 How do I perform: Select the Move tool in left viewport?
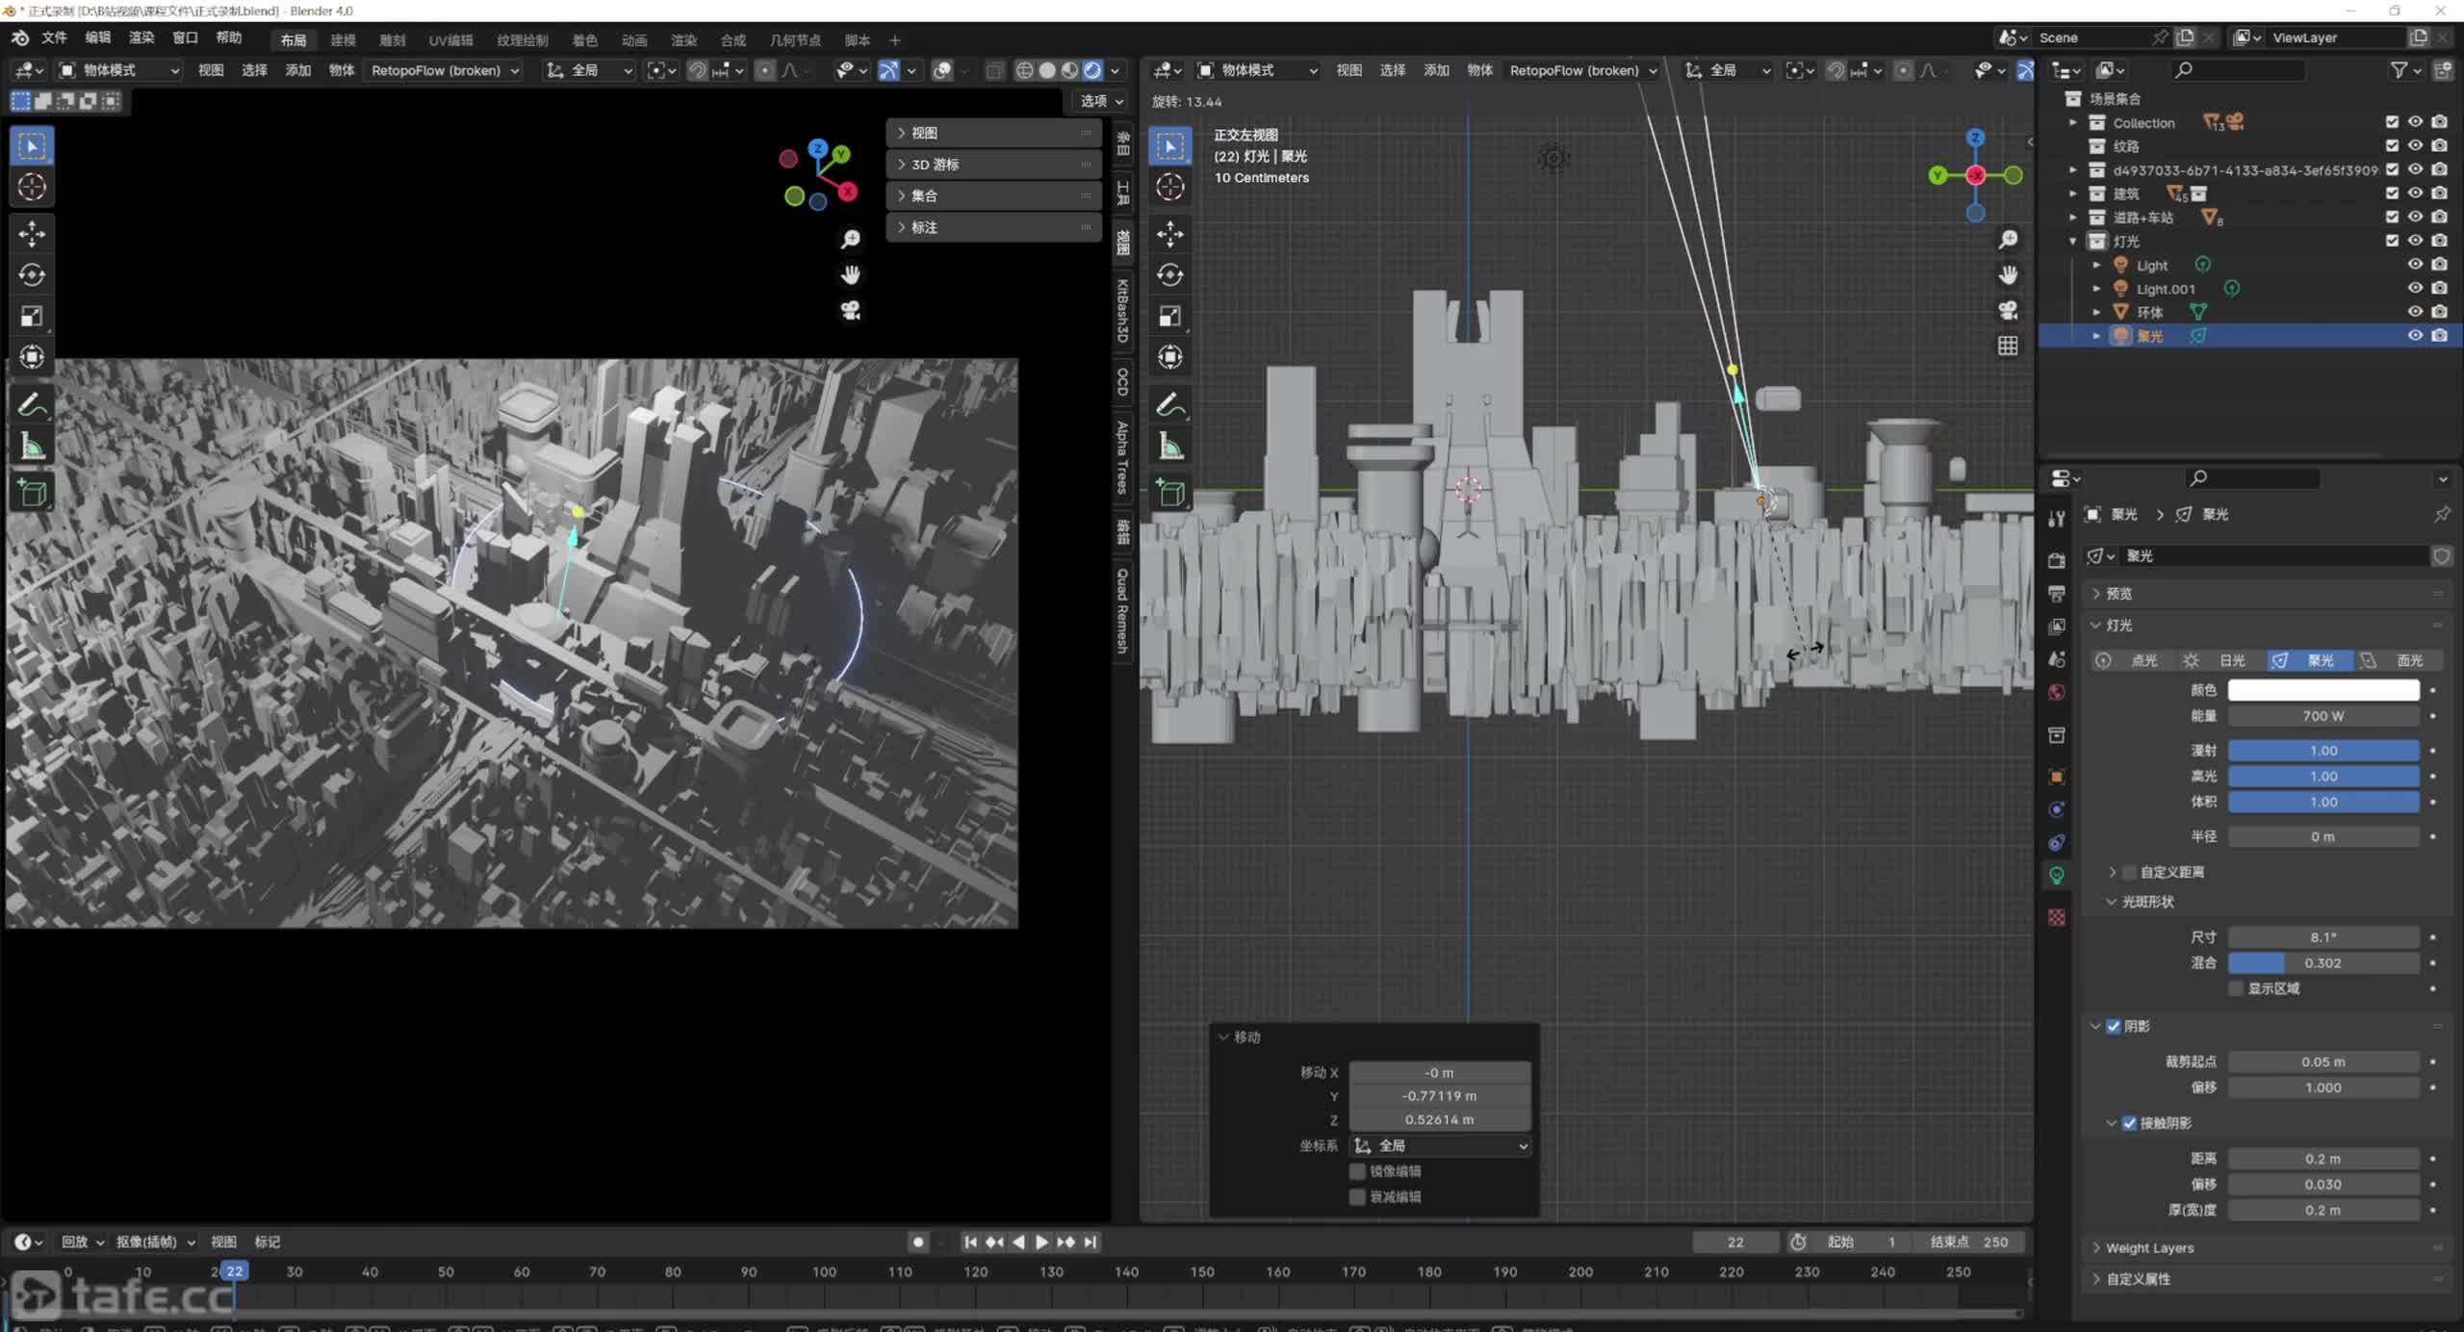[x=32, y=233]
